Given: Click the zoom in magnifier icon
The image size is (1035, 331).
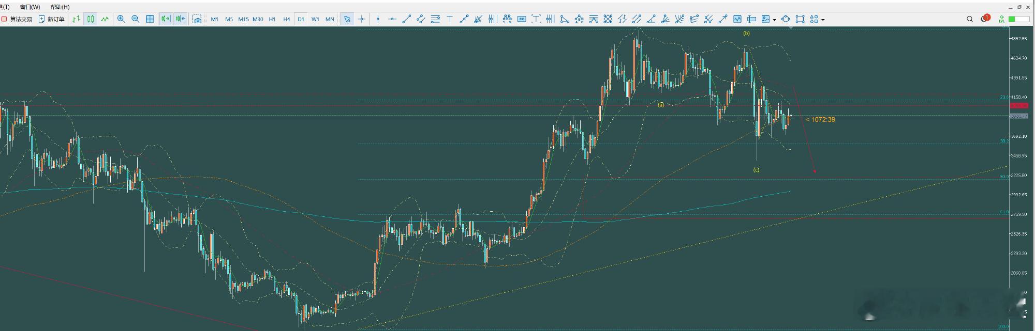Looking at the screenshot, I should point(121,19).
